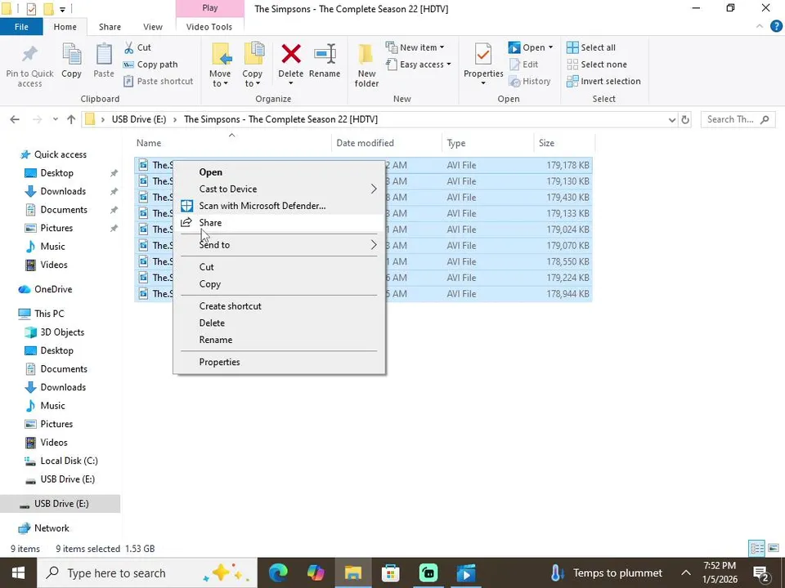785x588 pixels.
Task: Switch to the Video Tools tab
Action: pos(209,27)
